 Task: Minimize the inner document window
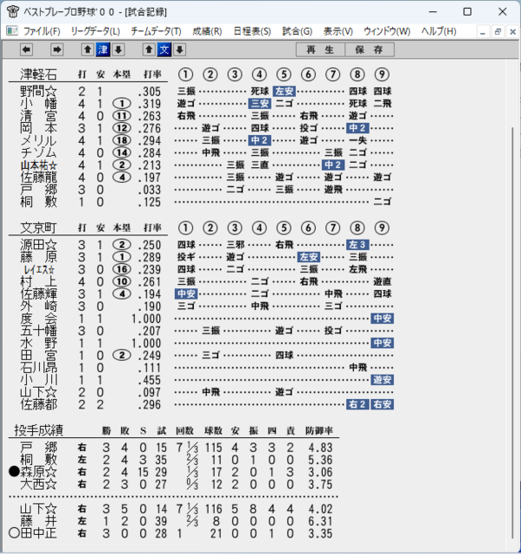tap(483, 32)
